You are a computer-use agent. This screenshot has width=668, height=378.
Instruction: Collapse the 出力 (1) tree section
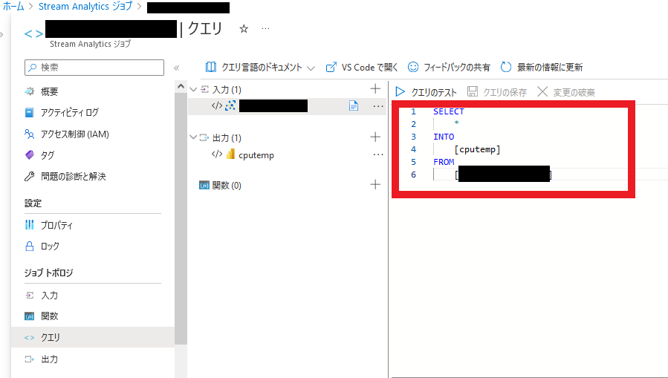click(x=194, y=137)
